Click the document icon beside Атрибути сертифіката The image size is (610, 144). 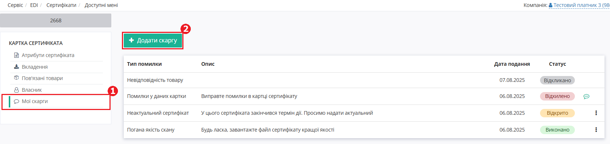[16, 55]
